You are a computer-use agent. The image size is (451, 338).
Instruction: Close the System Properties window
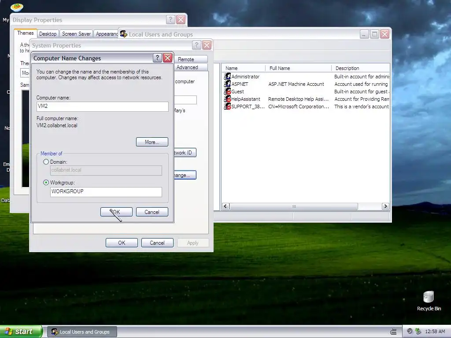[207, 45]
